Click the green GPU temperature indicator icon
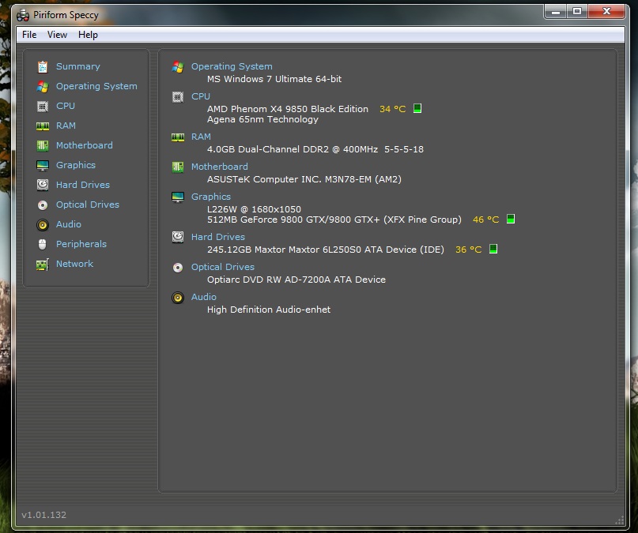Screen dimensions: 638x533 click(x=511, y=219)
